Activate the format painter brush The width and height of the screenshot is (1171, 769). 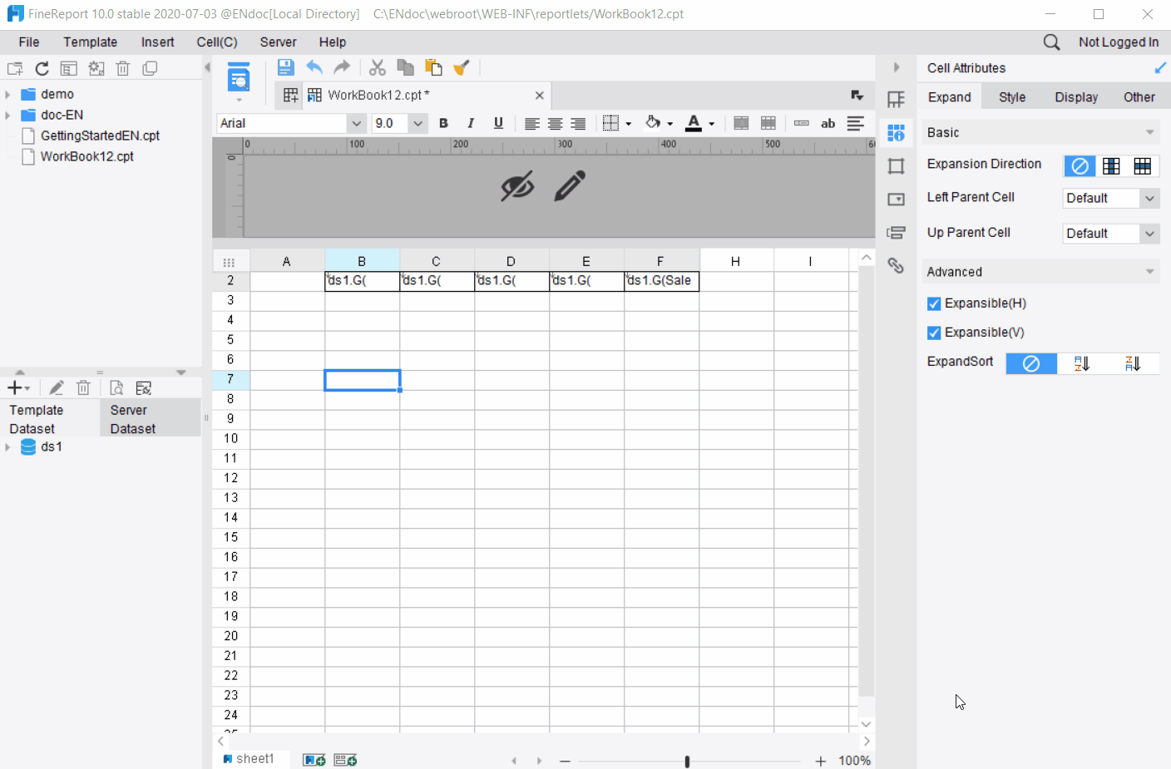pyautogui.click(x=462, y=68)
